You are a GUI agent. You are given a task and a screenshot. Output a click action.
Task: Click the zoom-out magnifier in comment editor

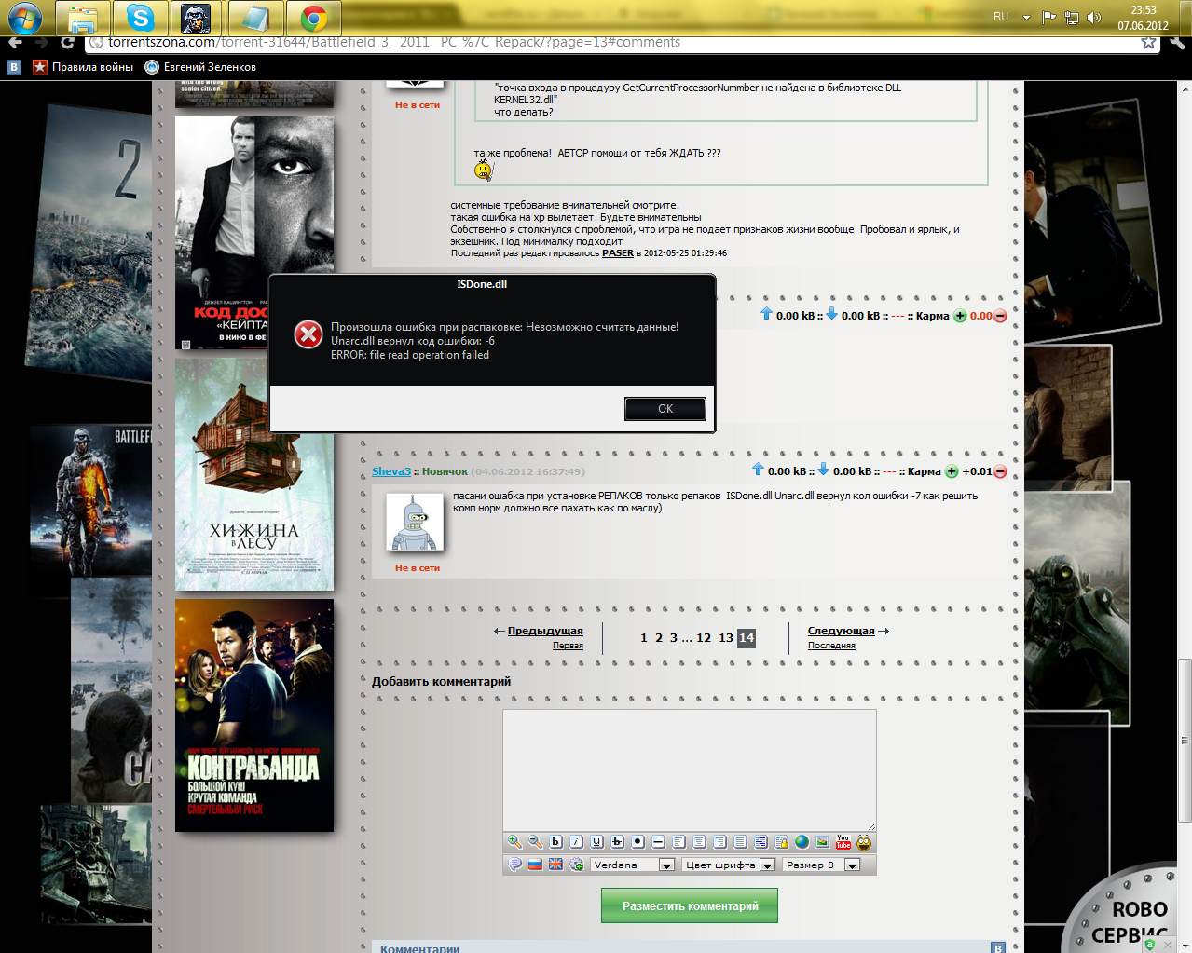[x=535, y=842]
